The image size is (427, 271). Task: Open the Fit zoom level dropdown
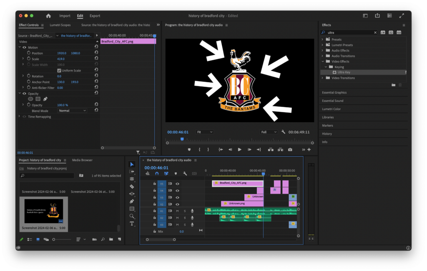coord(204,132)
